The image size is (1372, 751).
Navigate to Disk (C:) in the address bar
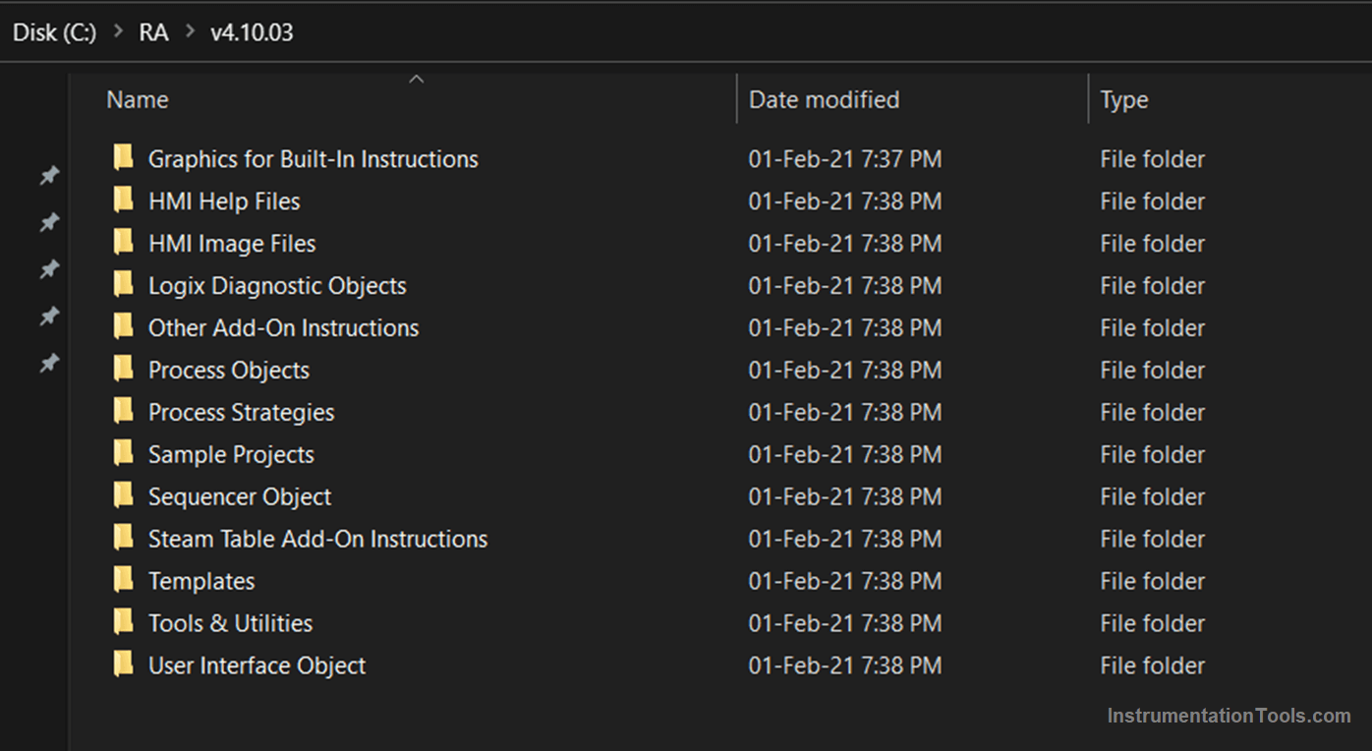click(x=55, y=32)
